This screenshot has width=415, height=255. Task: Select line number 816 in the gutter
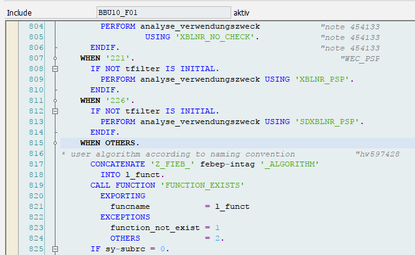35,153
